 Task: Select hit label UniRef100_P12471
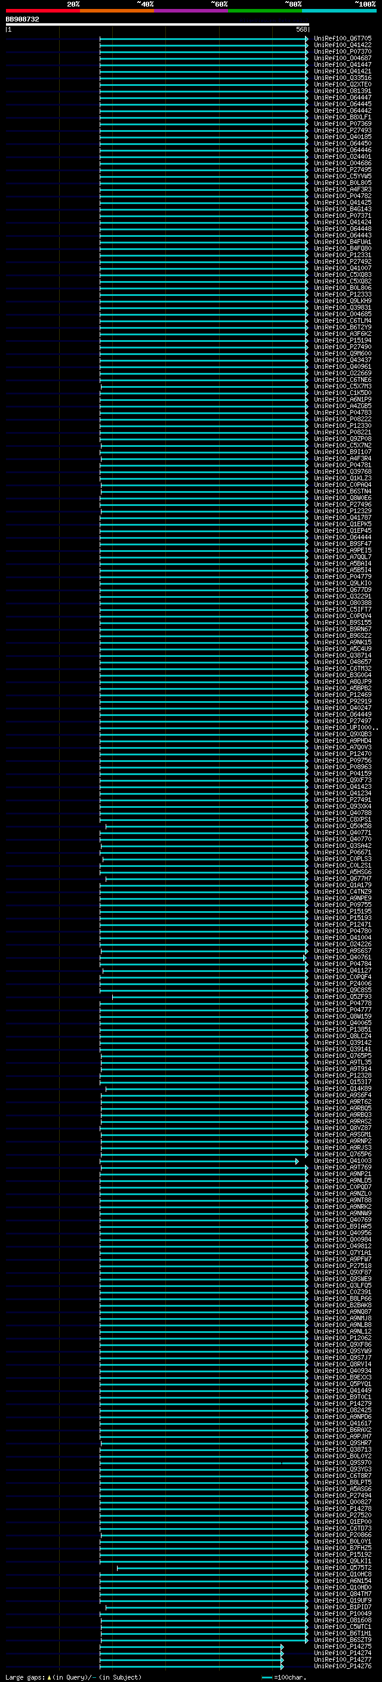[343, 924]
